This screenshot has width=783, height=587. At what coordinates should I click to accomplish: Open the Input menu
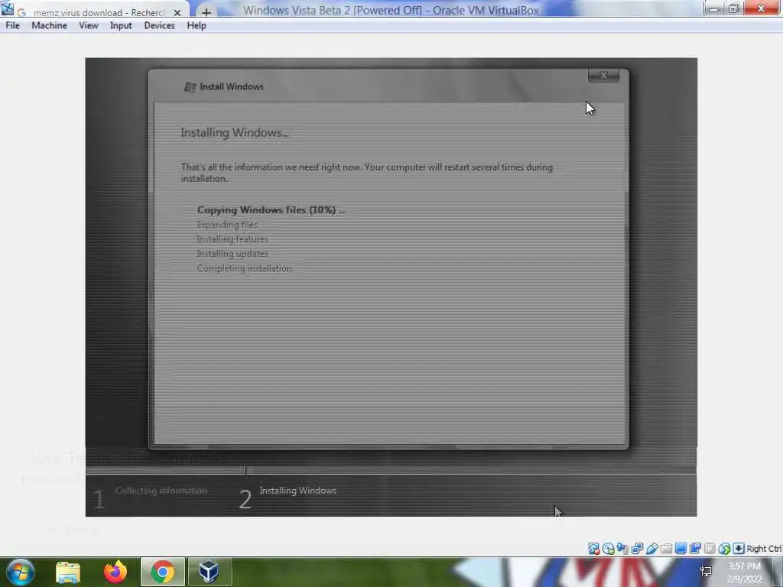(121, 25)
